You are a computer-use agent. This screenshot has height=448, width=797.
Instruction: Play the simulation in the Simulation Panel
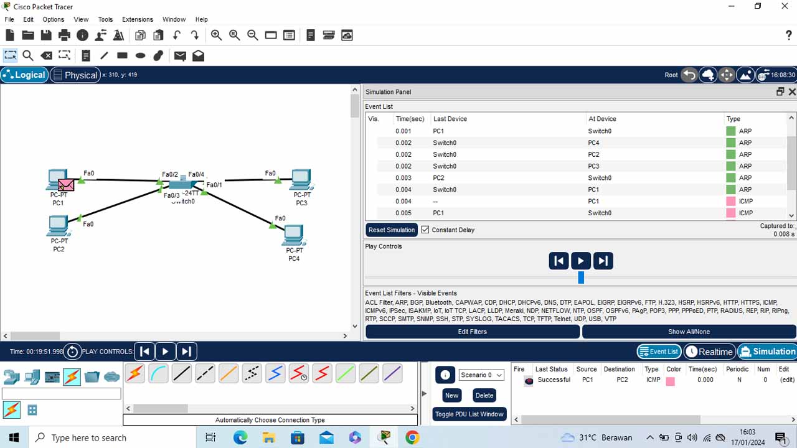(580, 261)
